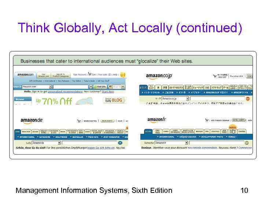Open International in amazon.de blue bar
Screen dimensions: 264x198
click(27, 137)
